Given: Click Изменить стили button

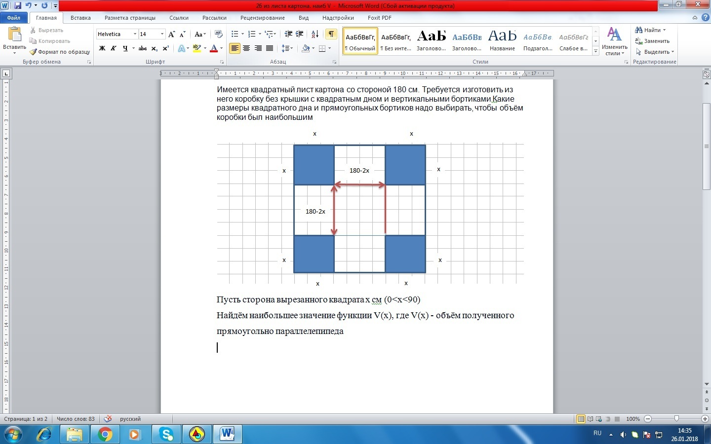Looking at the screenshot, I should click(615, 41).
